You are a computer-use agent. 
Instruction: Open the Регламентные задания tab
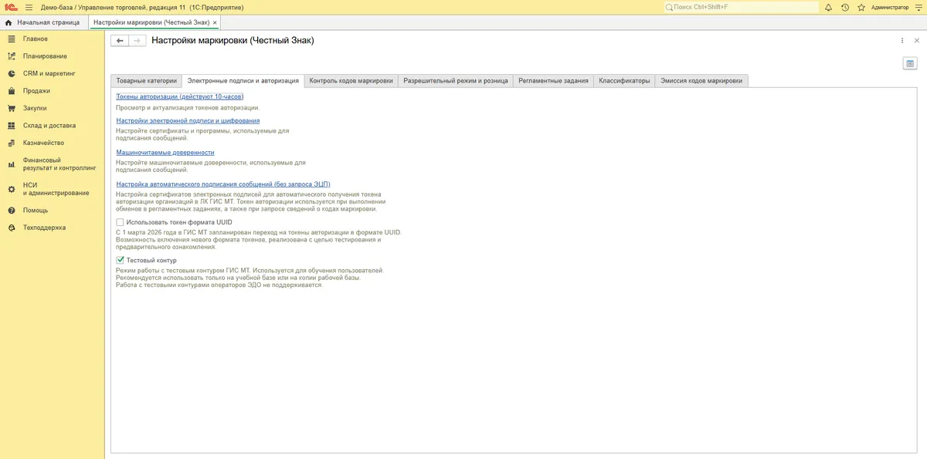coord(553,80)
